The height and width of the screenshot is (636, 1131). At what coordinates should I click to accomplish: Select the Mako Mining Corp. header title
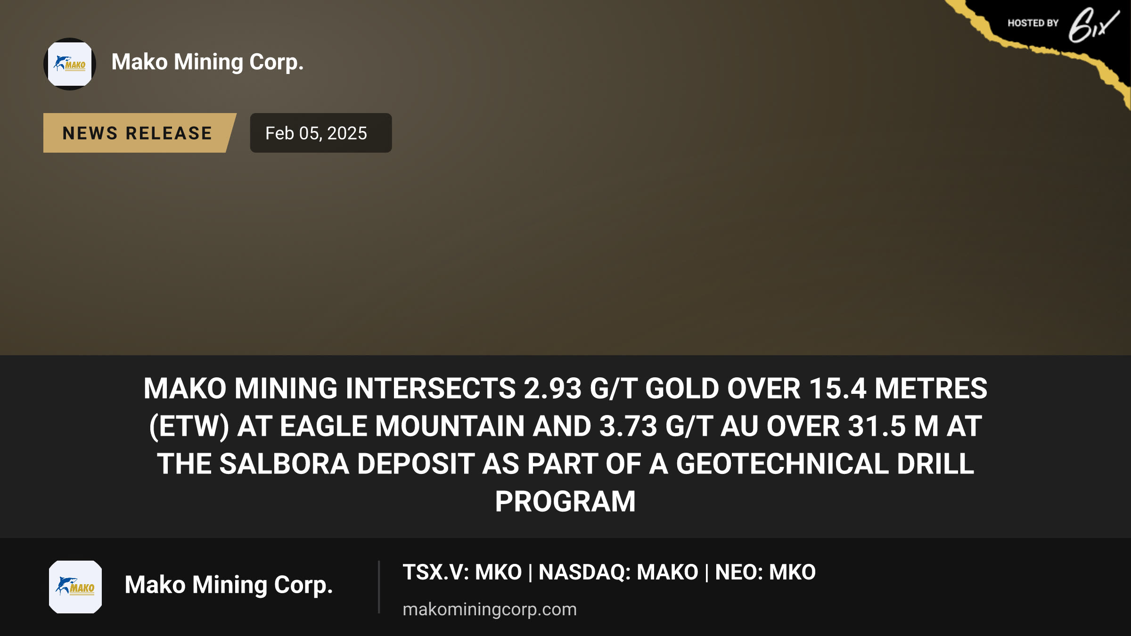207,62
